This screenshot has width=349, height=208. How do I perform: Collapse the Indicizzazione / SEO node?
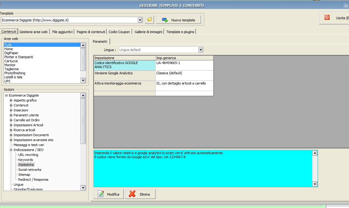(11, 150)
